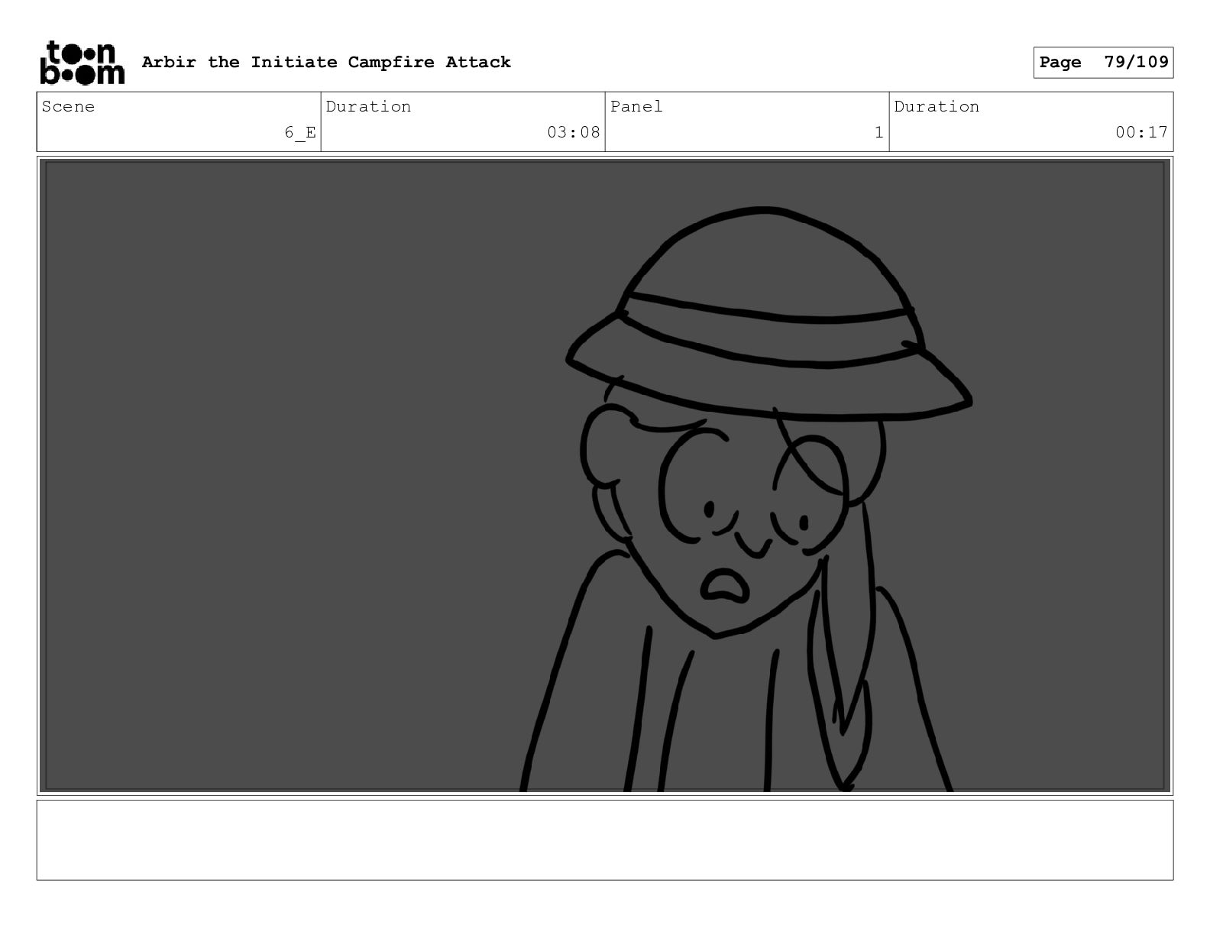This screenshot has width=1210, height=935.
Task: Click the storyboard panel drawing of the character
Action: 605,476
